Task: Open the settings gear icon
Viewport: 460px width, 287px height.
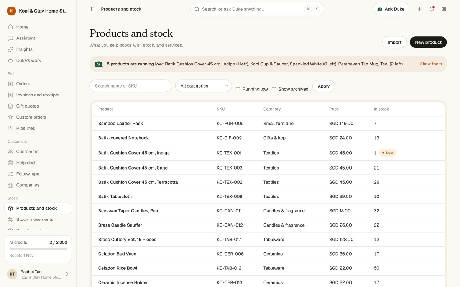Action: pos(444,9)
